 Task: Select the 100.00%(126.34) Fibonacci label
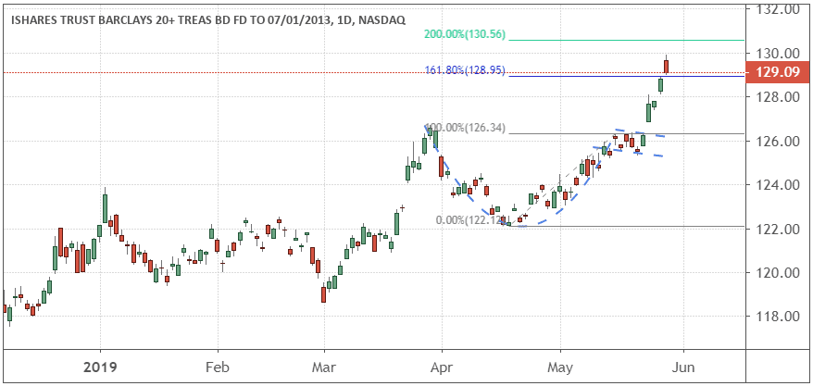[465, 128]
